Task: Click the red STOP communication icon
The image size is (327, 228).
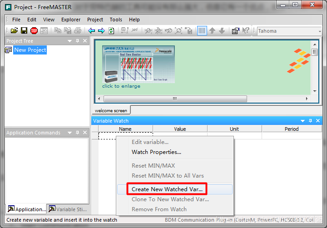Action: pos(34,31)
